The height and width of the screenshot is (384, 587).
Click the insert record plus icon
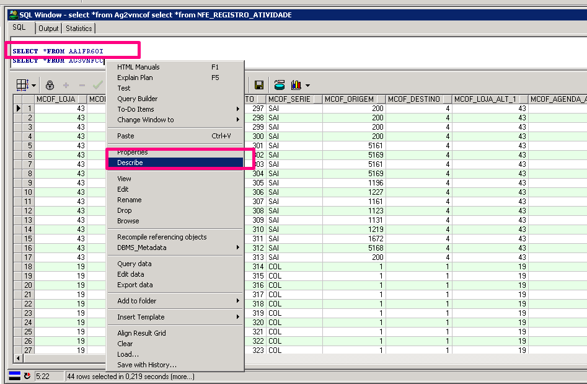point(66,86)
